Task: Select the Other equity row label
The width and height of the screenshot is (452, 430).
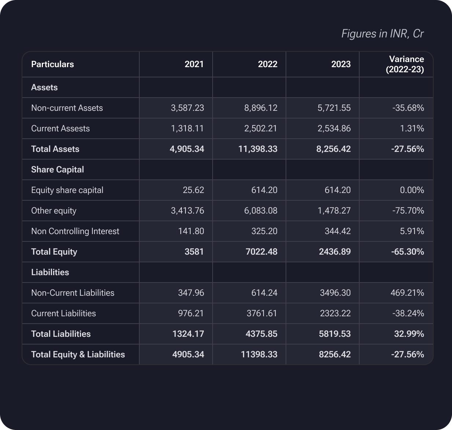Action: click(54, 211)
